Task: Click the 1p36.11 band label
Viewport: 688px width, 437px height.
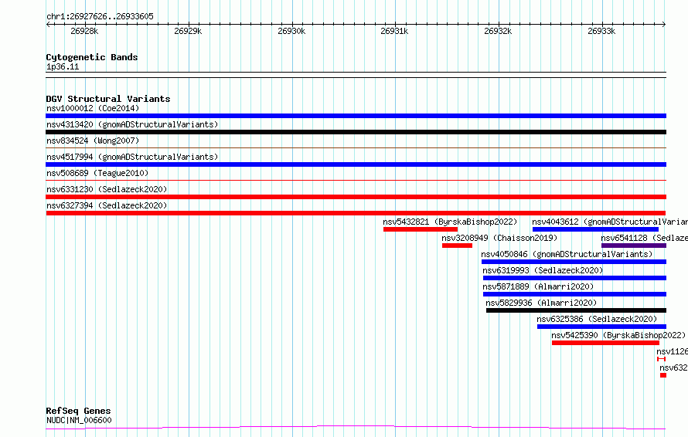Action: (x=63, y=66)
